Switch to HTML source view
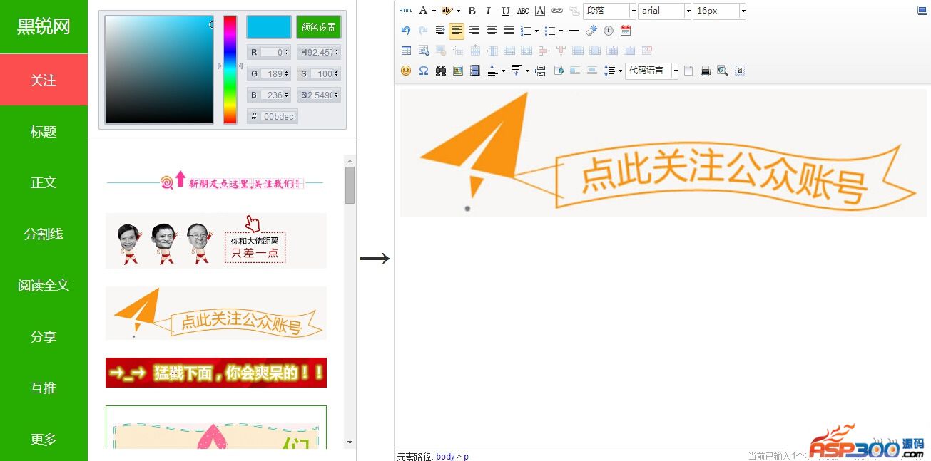 point(405,11)
